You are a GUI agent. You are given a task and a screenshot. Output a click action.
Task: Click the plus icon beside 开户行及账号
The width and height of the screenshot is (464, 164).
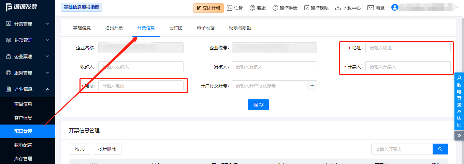[312, 86]
